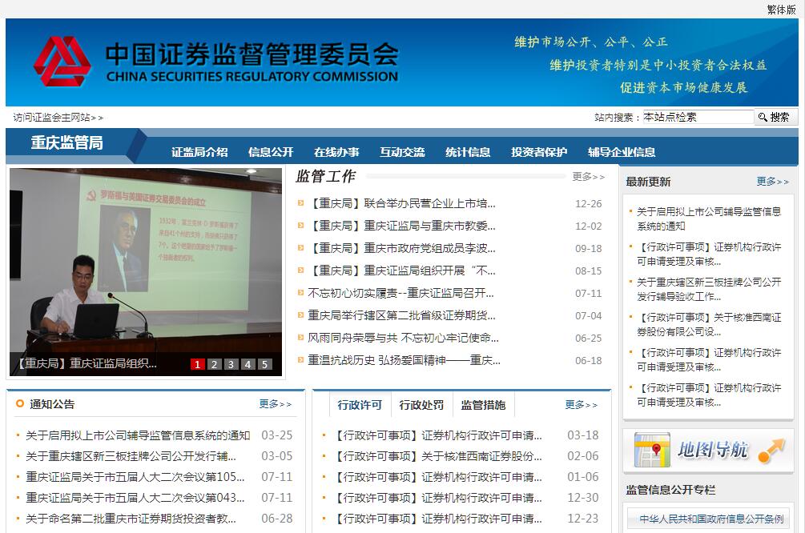This screenshot has height=533, width=805.
Task: Open the 地图导航 map navigation banner
Action: coord(708,450)
